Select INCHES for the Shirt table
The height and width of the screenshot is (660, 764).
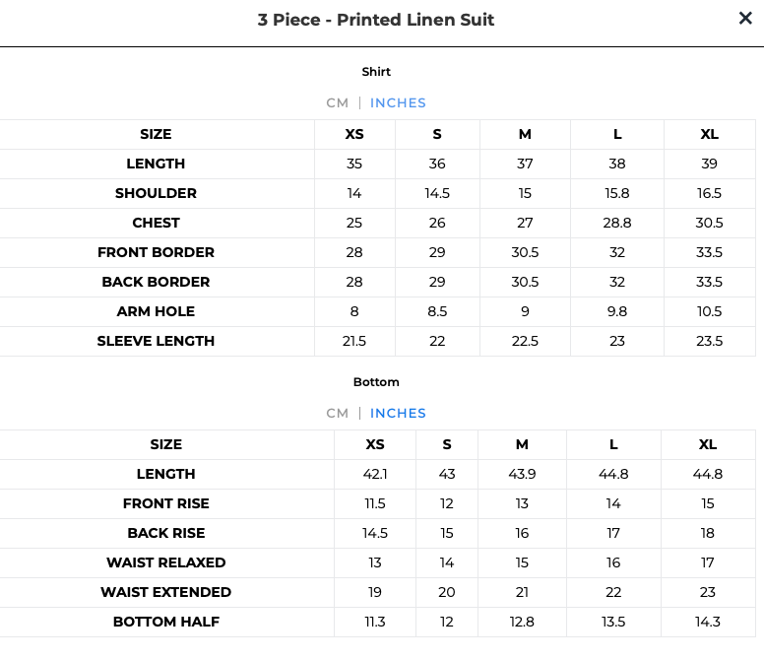[398, 102]
